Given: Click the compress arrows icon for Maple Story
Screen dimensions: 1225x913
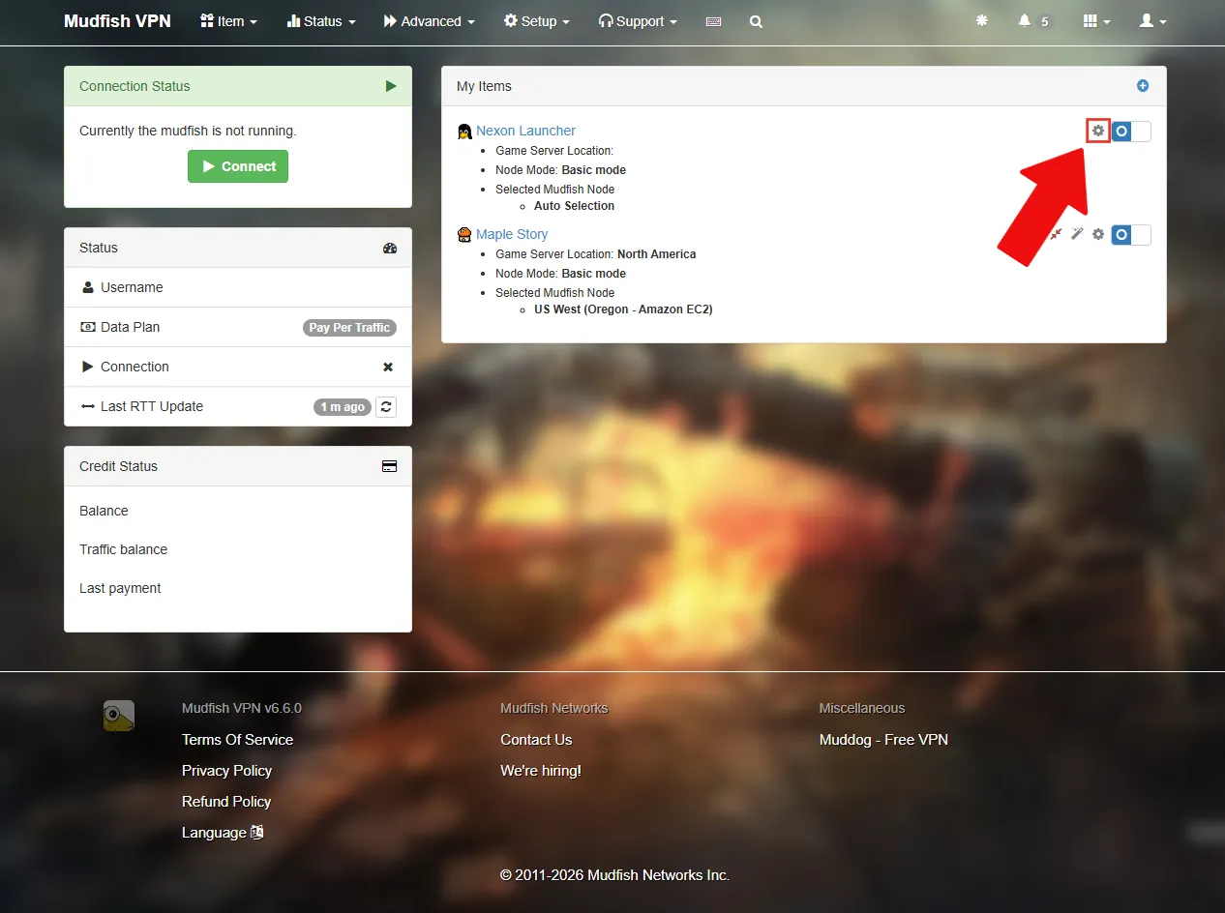Looking at the screenshot, I should tap(1057, 234).
